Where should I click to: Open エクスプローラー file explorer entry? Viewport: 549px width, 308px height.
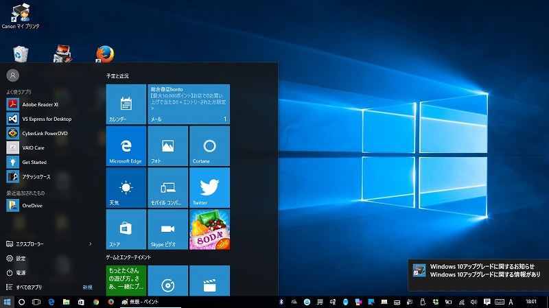30,244
